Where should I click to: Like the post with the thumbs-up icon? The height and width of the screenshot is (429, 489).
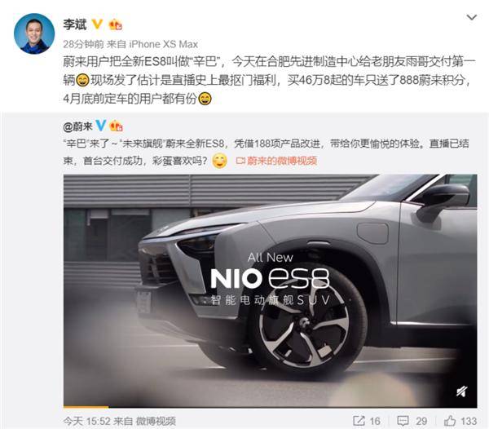[450, 421]
